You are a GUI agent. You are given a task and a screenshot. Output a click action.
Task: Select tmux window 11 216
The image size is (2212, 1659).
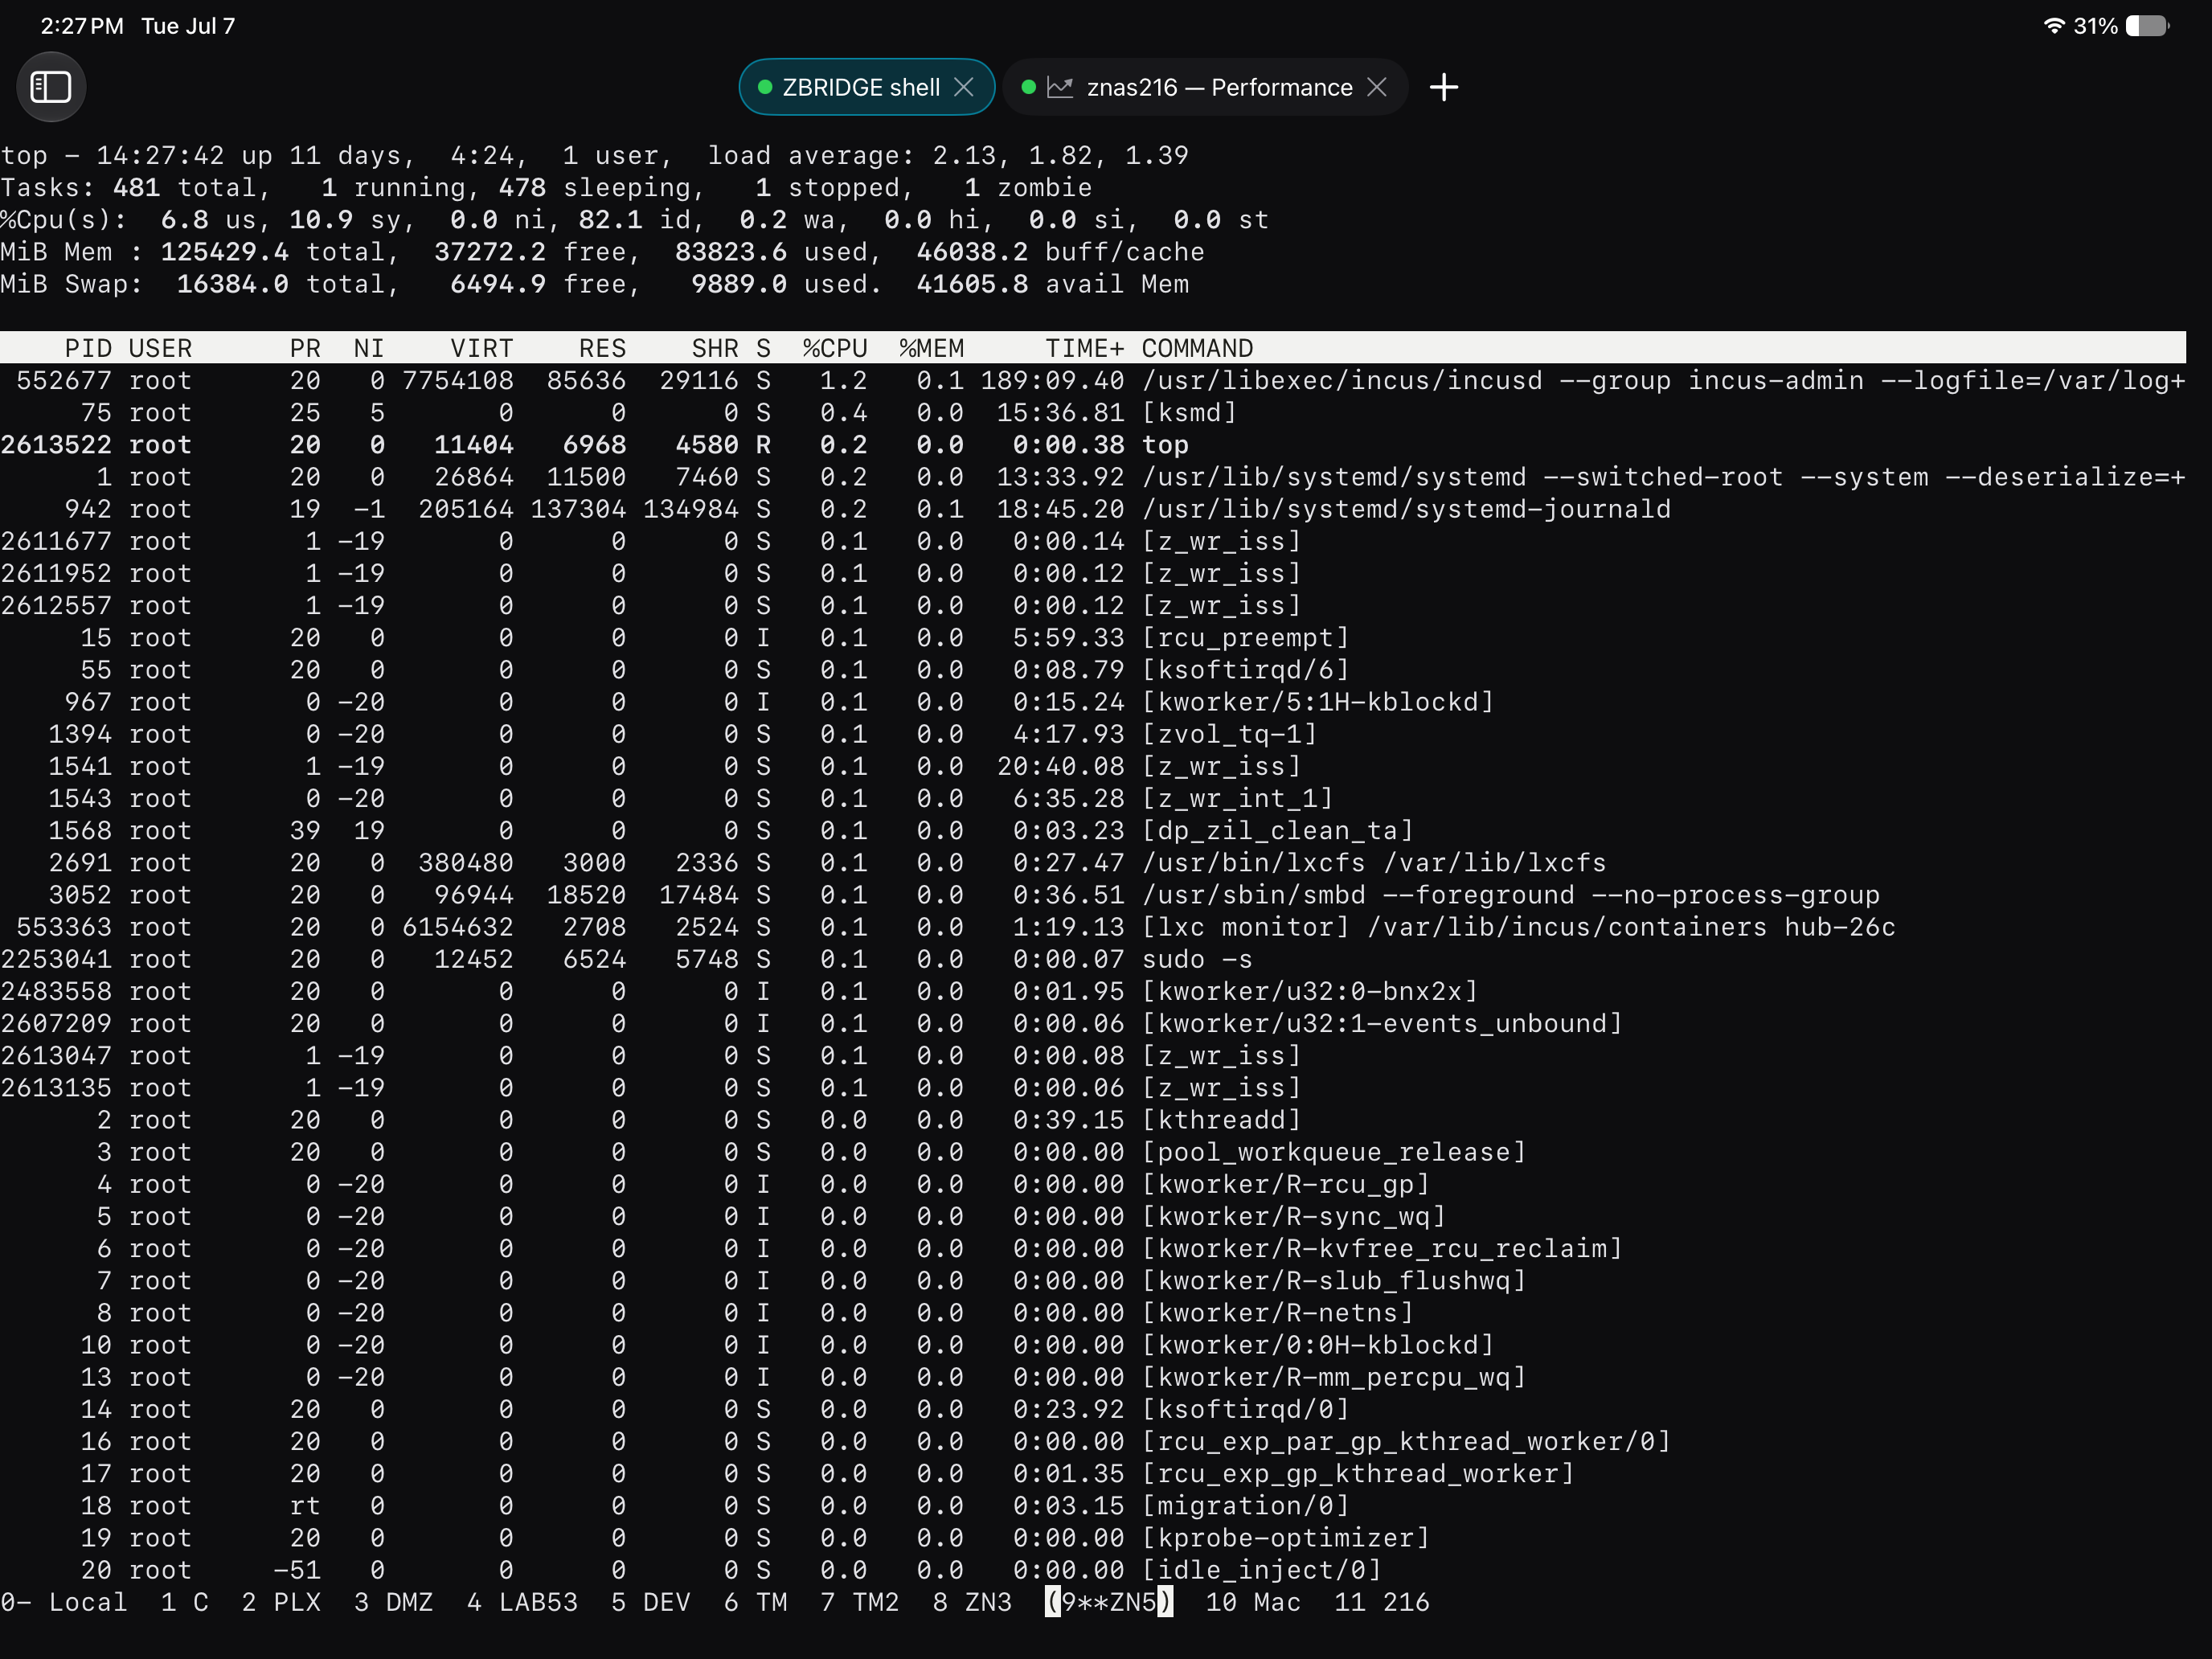point(1382,1602)
